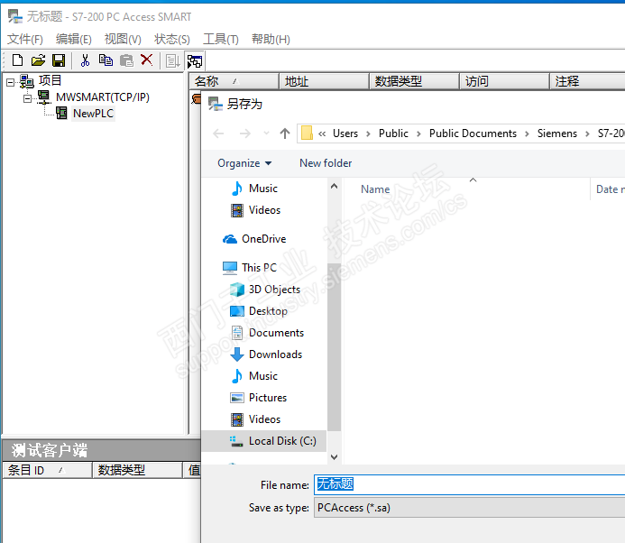
Task: Open the recent locations dropdown arrow
Action: tap(266, 133)
